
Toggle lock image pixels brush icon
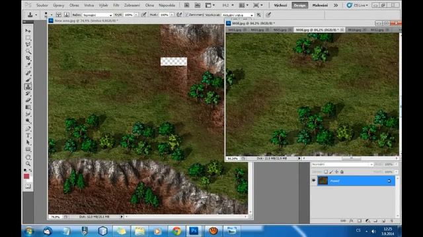[331, 172]
